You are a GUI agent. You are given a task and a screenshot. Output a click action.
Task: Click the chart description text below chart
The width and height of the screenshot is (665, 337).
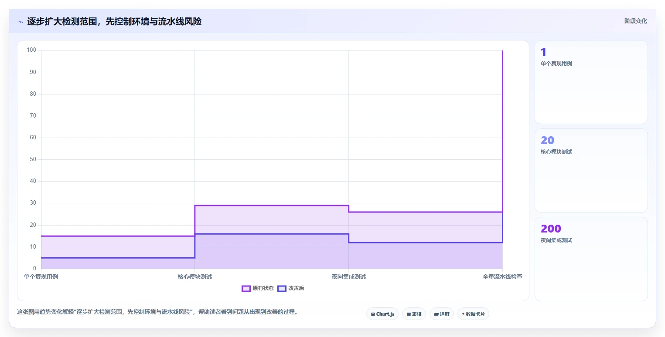[157, 312]
